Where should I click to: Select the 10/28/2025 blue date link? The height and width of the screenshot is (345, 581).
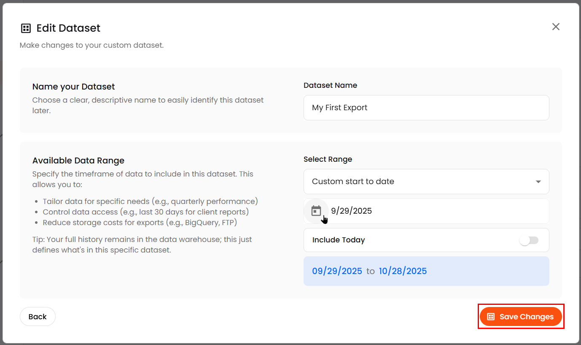(403, 271)
